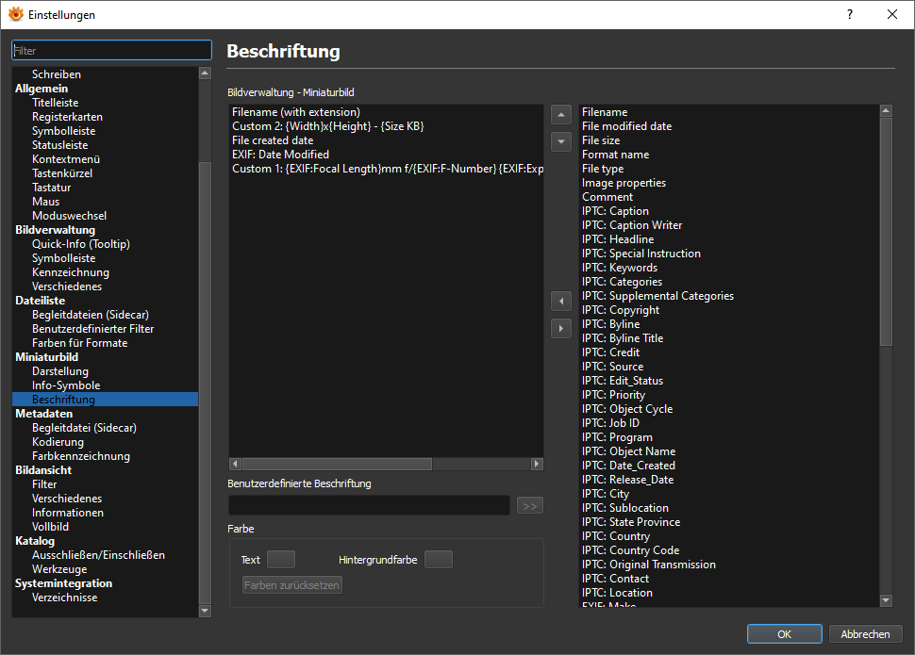
Task: Open Tastenkürzel settings
Action: point(62,173)
